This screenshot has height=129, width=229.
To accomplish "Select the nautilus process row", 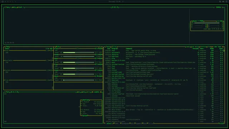I will (x=164, y=54).
